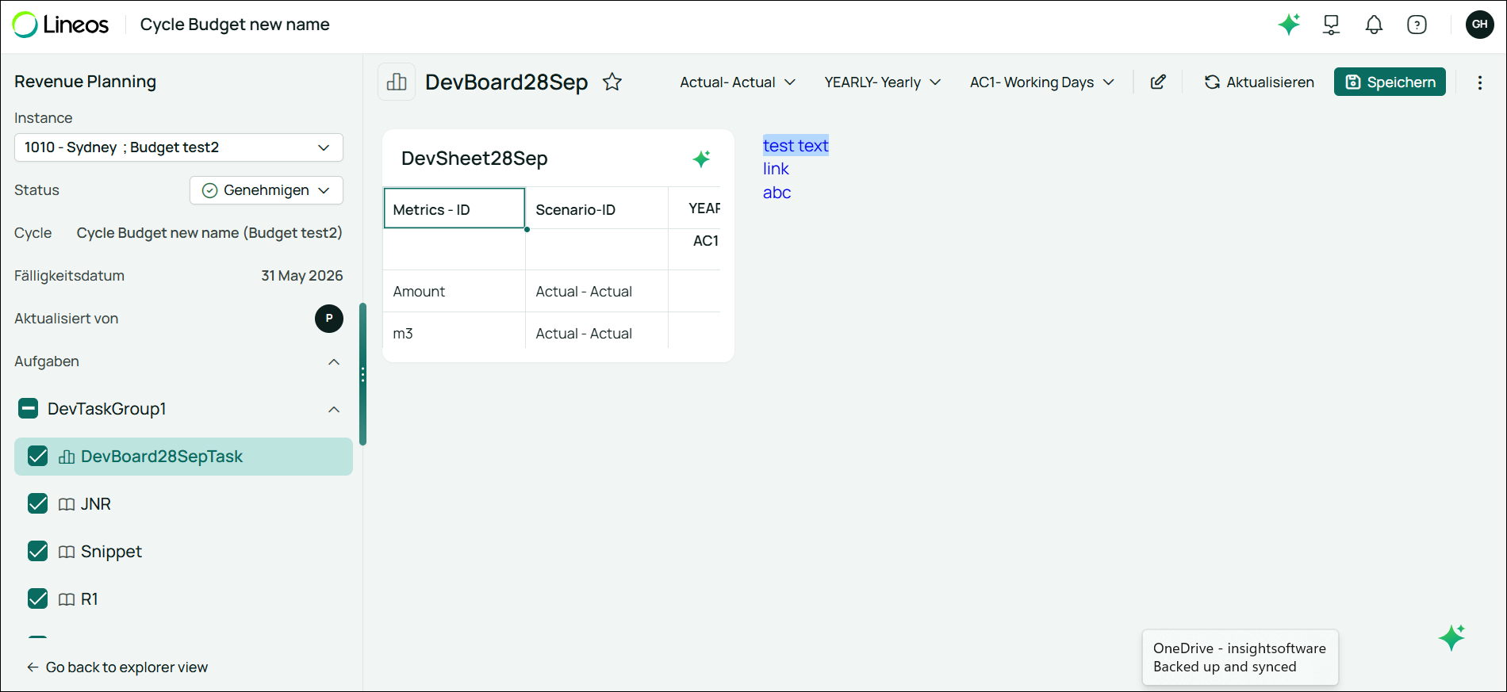This screenshot has height=692, width=1507.
Task: Click the 'test text' link
Action: point(796,146)
